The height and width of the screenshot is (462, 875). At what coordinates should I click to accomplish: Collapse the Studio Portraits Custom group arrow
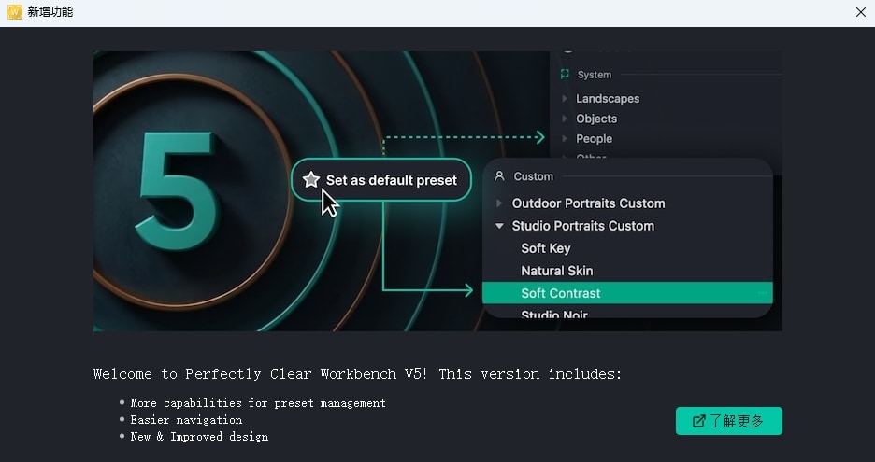pyautogui.click(x=500, y=226)
